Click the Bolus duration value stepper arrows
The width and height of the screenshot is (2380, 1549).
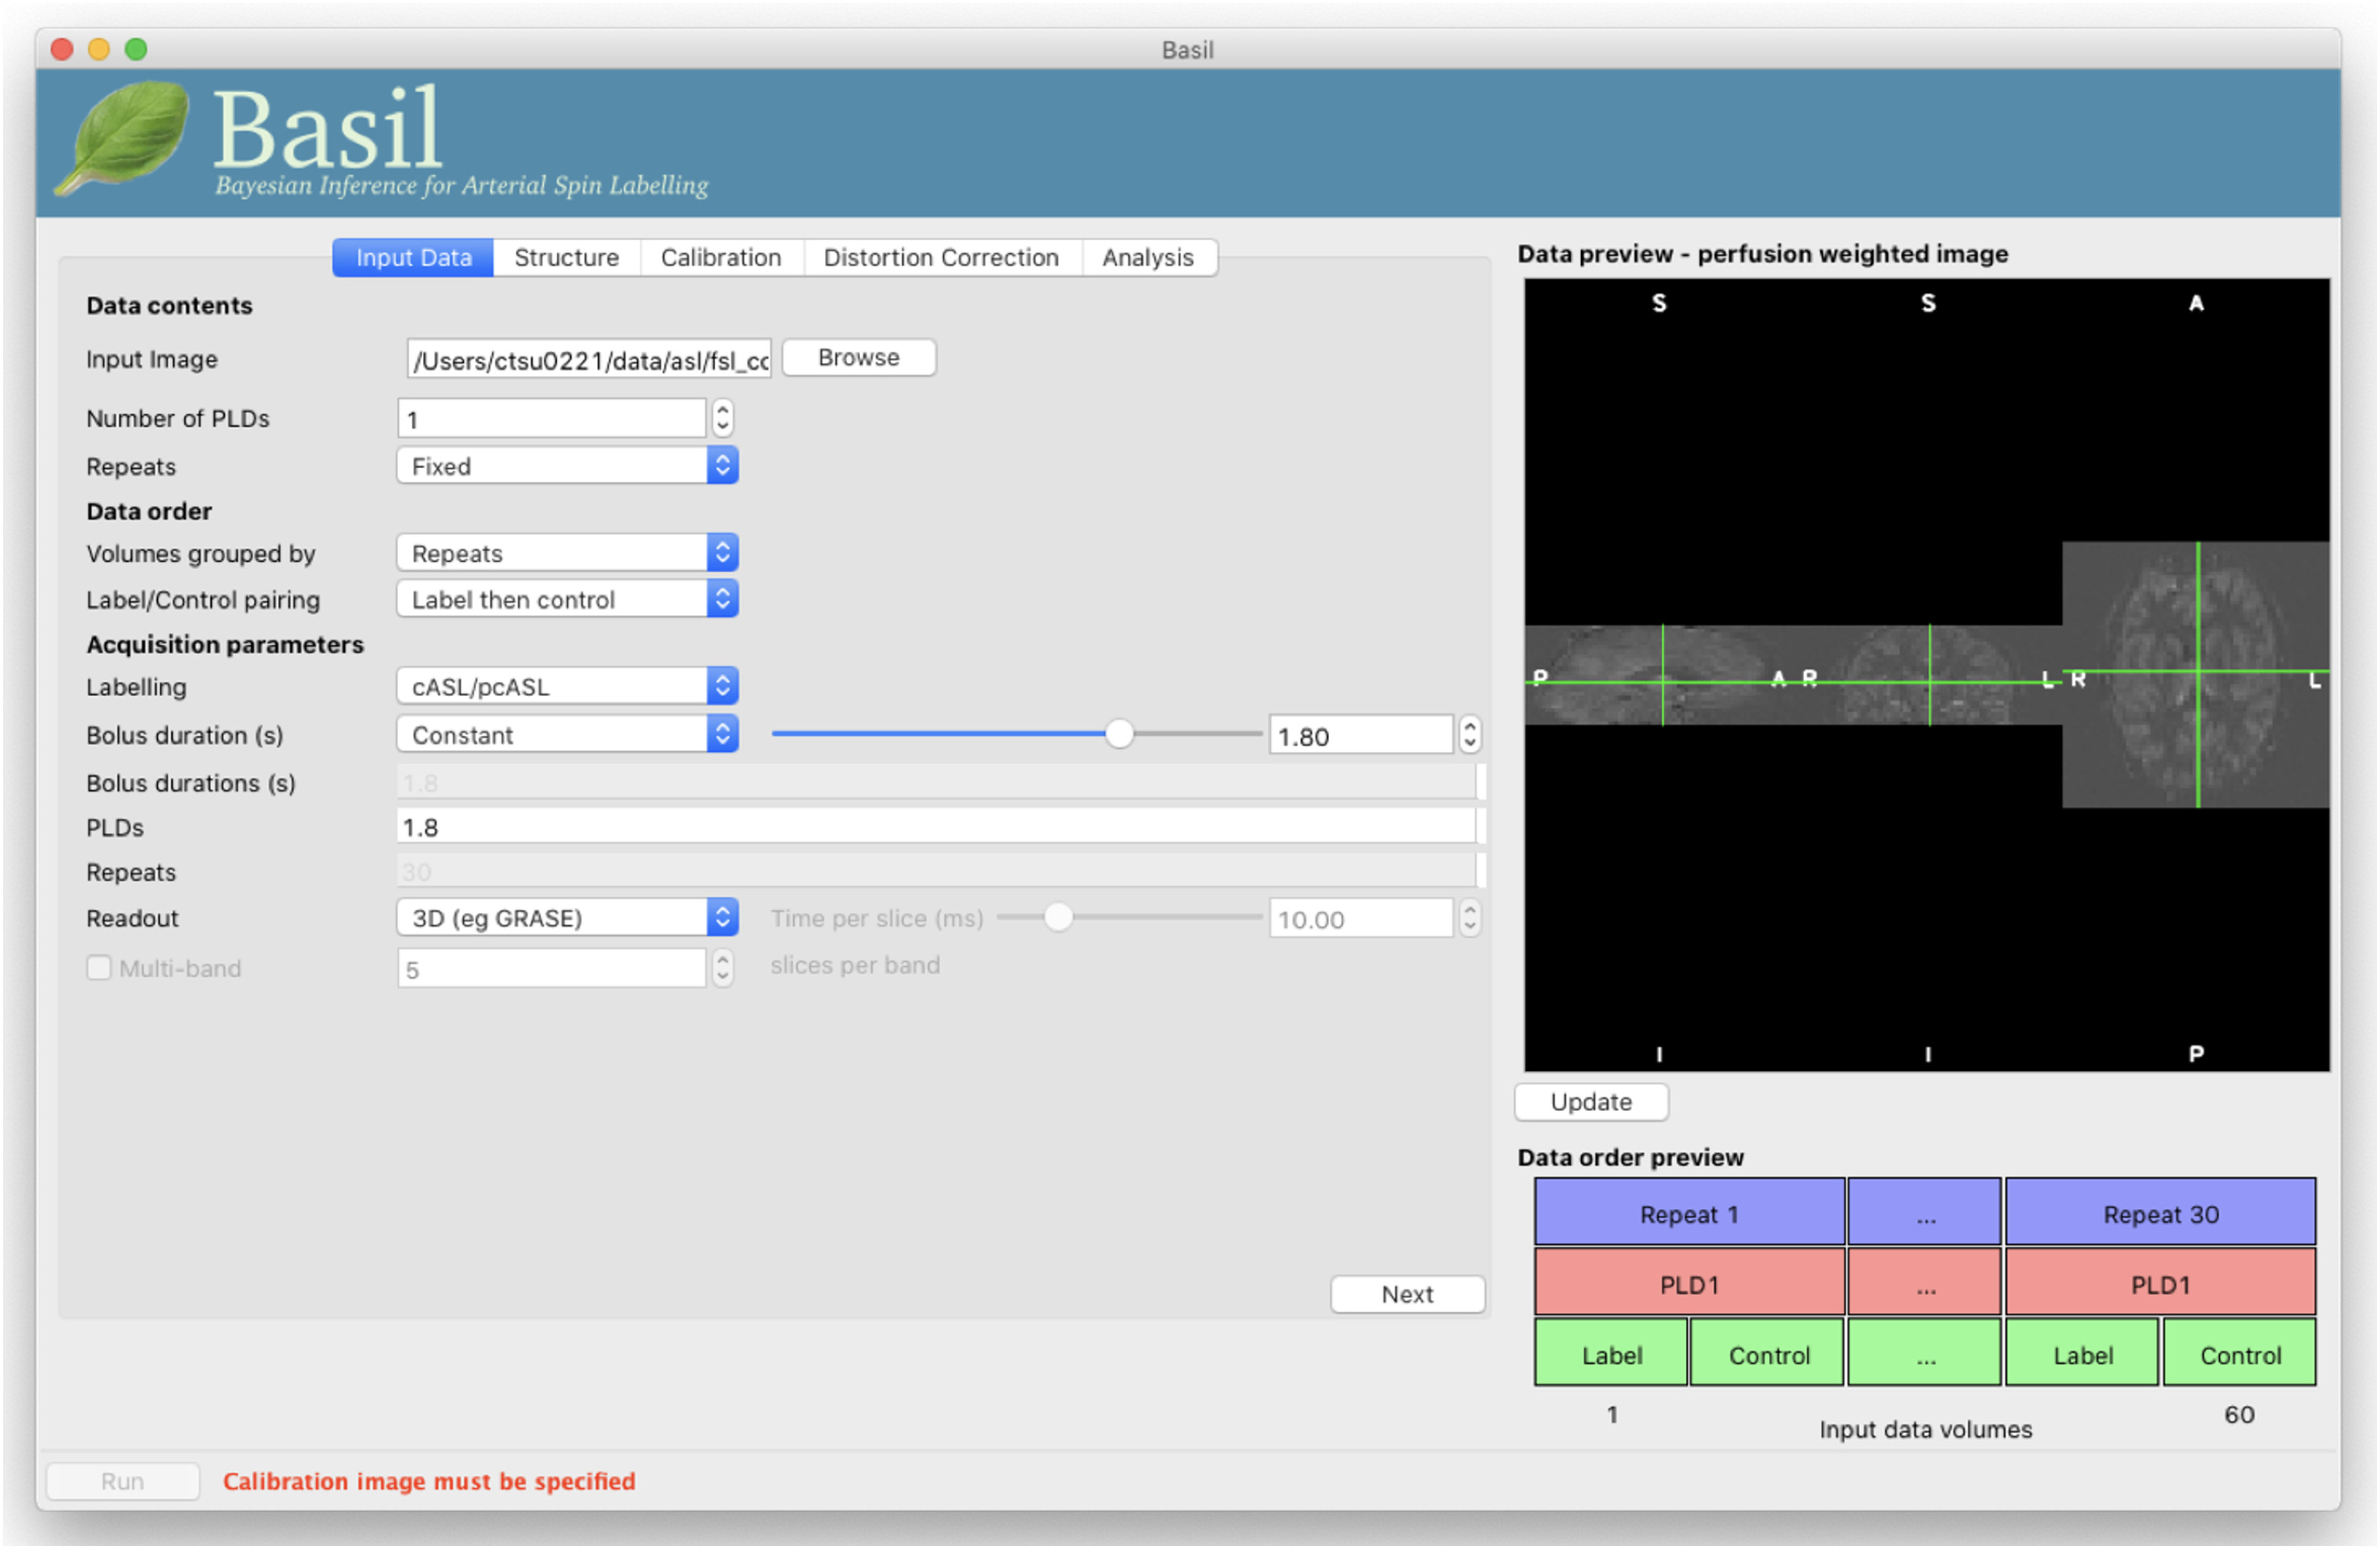click(1469, 735)
